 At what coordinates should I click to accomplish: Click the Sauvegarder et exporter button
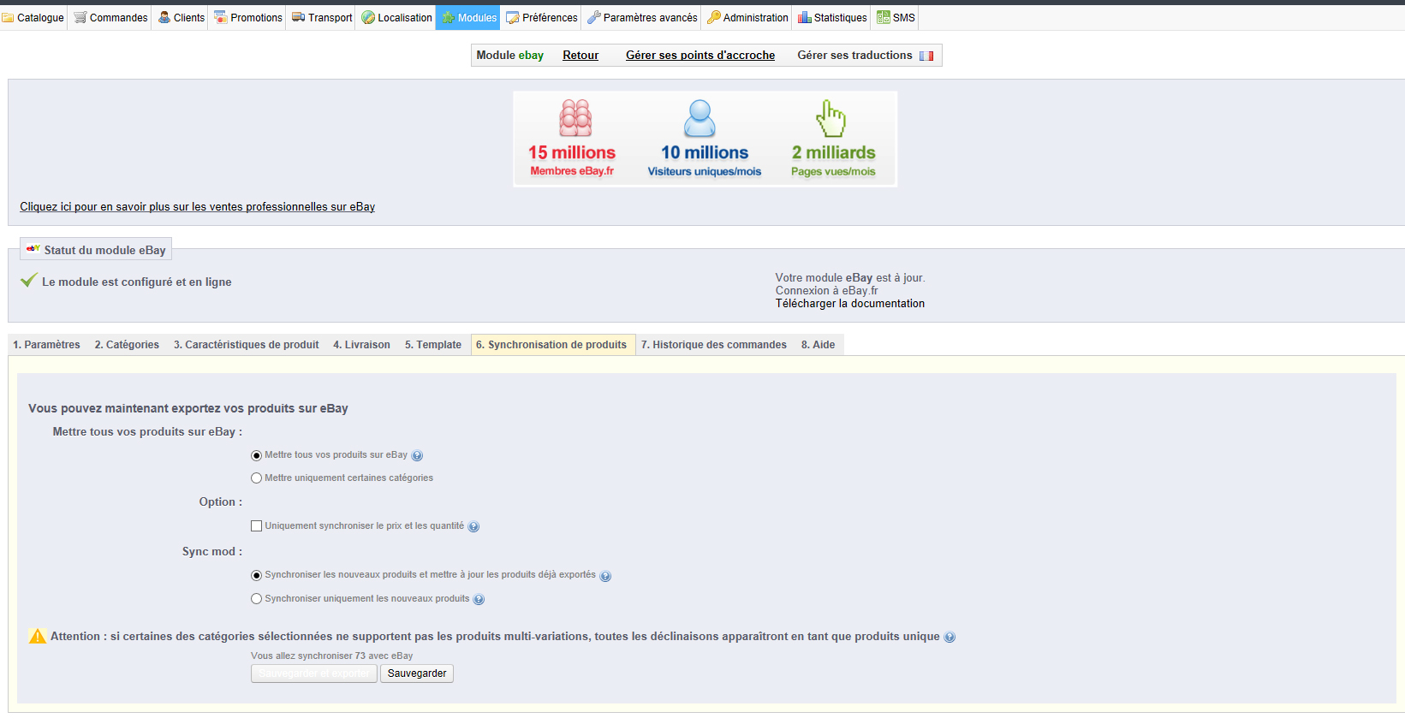[x=314, y=674]
